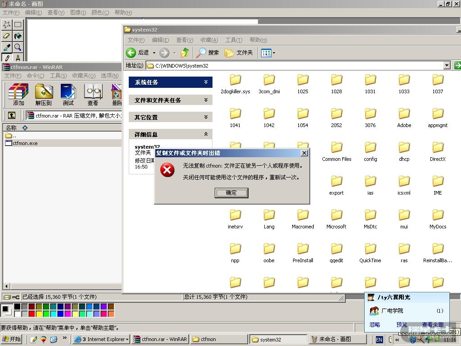Click the EN language indicator in tray
The image size is (461, 346).
[379, 340]
